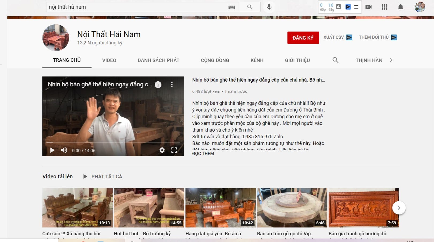
Task: Open the bar chart stats extension icon
Action: pyautogui.click(x=338, y=7)
